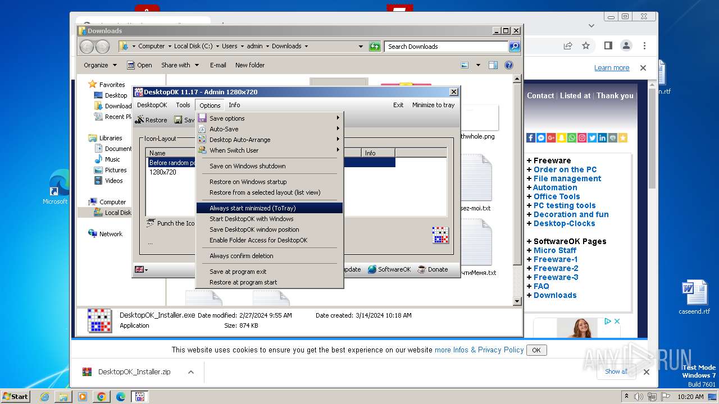Click E-mail in Explorer toolbar
Viewport: 719px width, 404px height.
pyautogui.click(x=218, y=65)
